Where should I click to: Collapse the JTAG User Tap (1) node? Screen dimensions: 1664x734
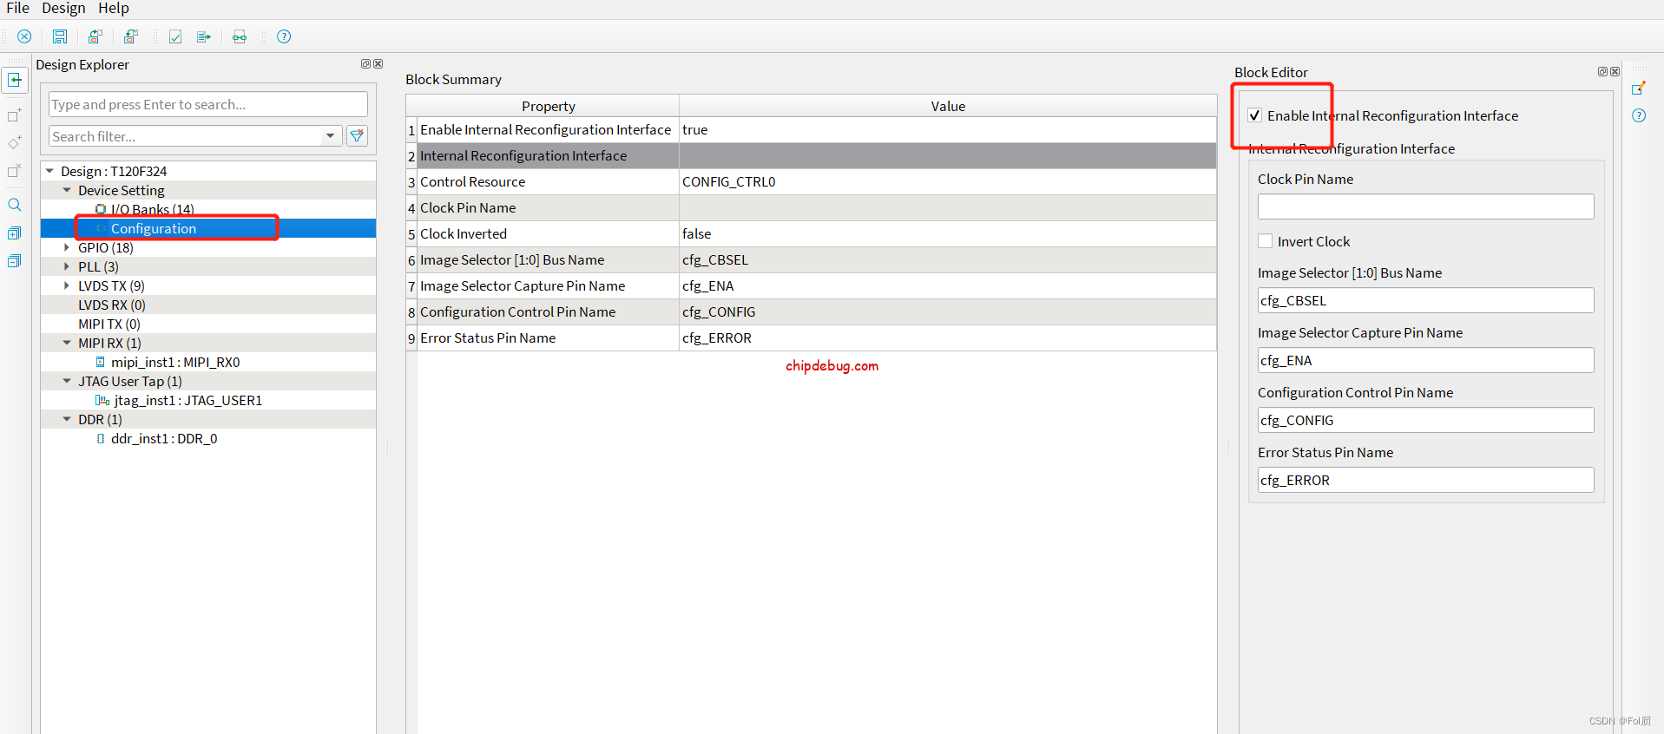67,382
